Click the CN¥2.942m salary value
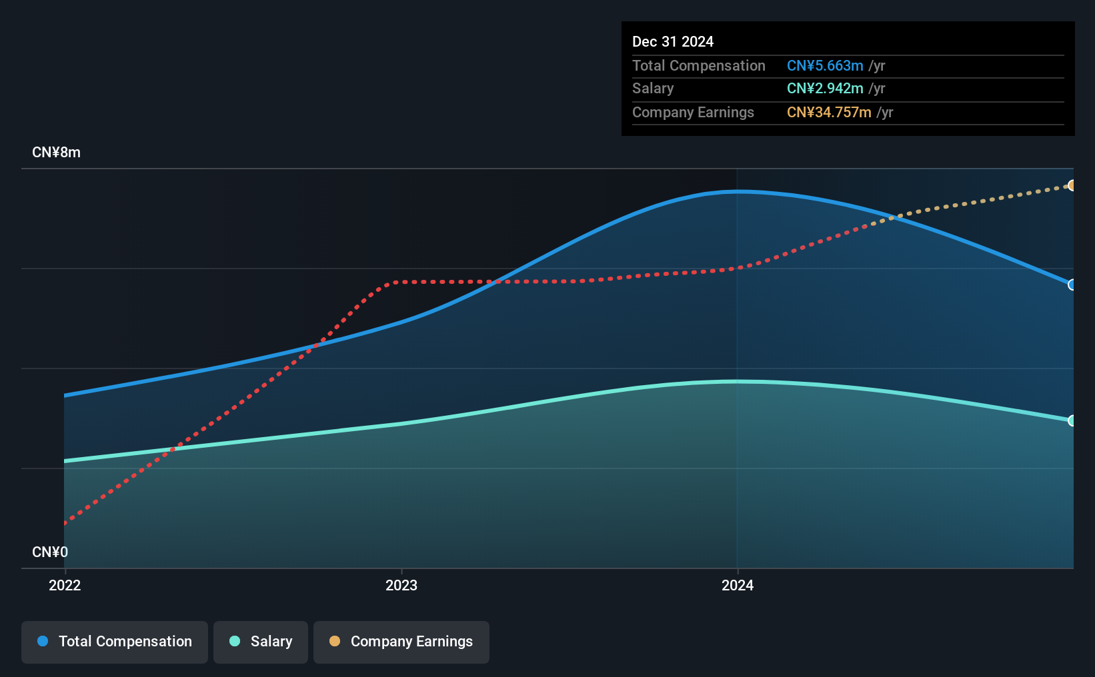 (x=825, y=88)
